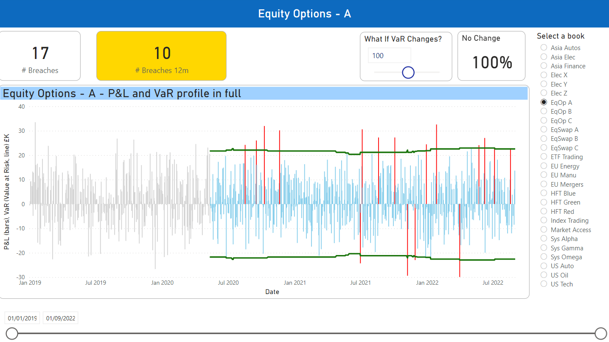
Task: Pick ETF Trading from book selector
Action: [544, 157]
